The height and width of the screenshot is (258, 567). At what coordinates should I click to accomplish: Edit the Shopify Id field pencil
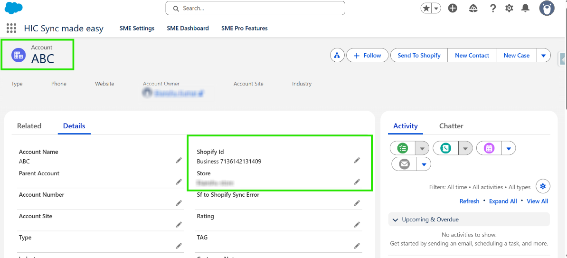click(x=357, y=161)
